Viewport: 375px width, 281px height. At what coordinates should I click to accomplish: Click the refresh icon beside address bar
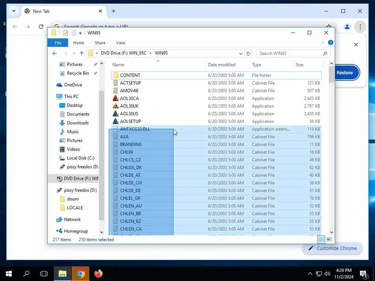coord(248,53)
